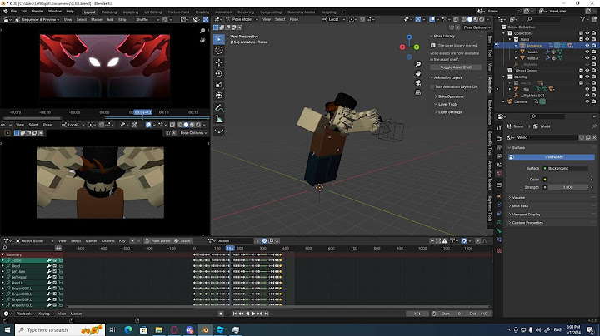Expand the Bake Operators section

click(x=449, y=96)
